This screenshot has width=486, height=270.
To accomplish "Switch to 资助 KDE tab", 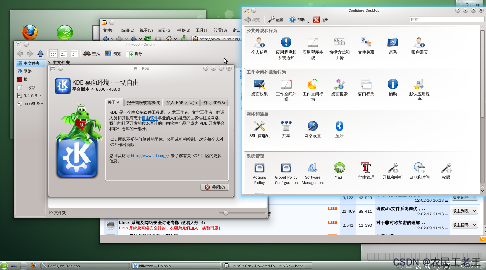I will tap(214, 103).
